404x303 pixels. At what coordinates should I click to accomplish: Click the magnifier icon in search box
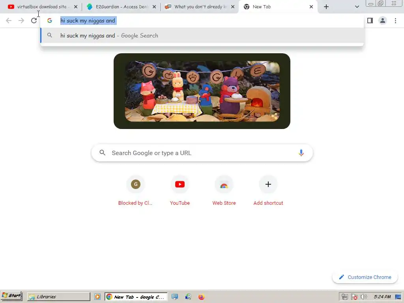pyautogui.click(x=102, y=153)
